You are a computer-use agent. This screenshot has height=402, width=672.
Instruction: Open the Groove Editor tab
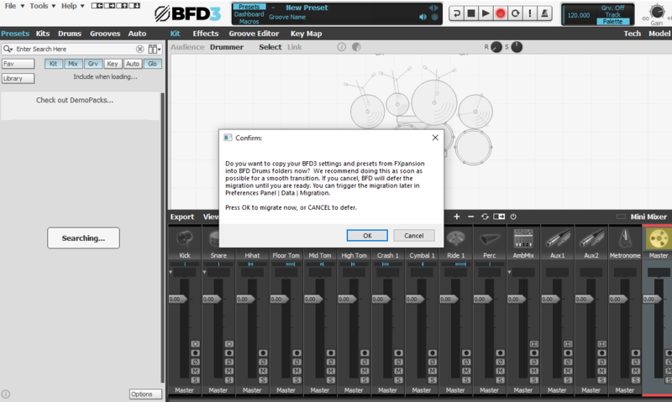254,34
